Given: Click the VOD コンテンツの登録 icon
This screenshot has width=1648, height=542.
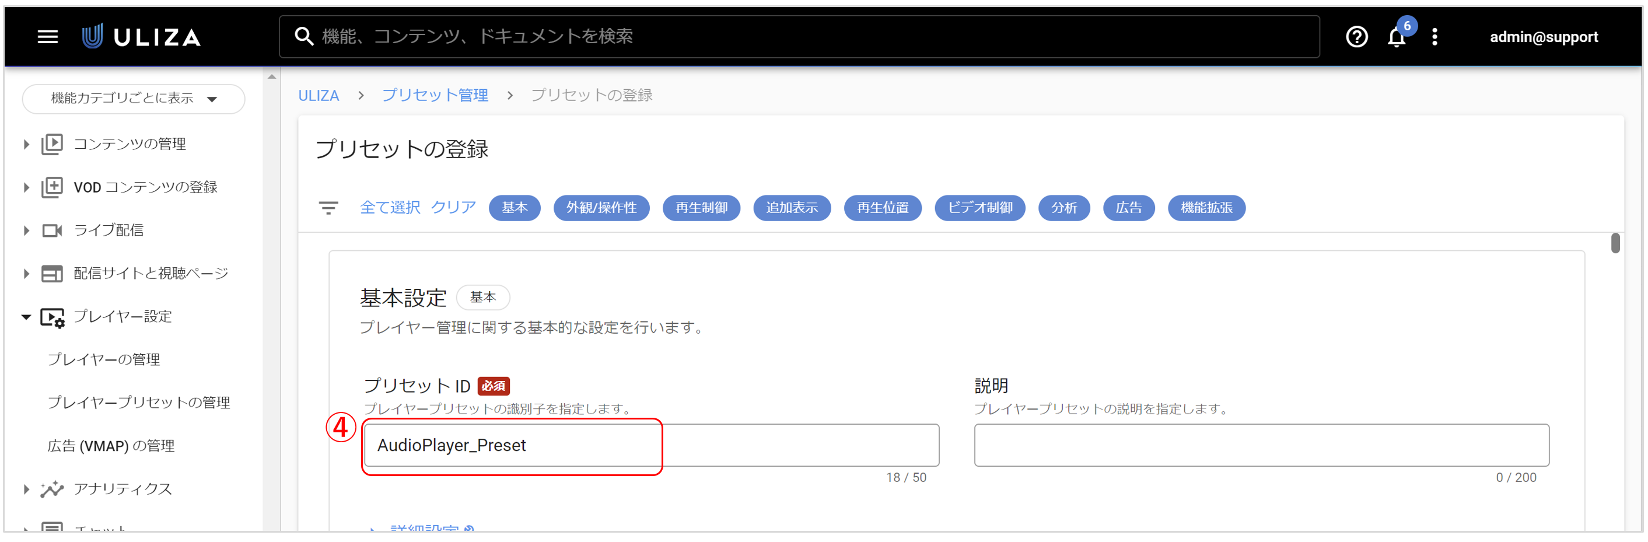Looking at the screenshot, I should pos(53,187).
